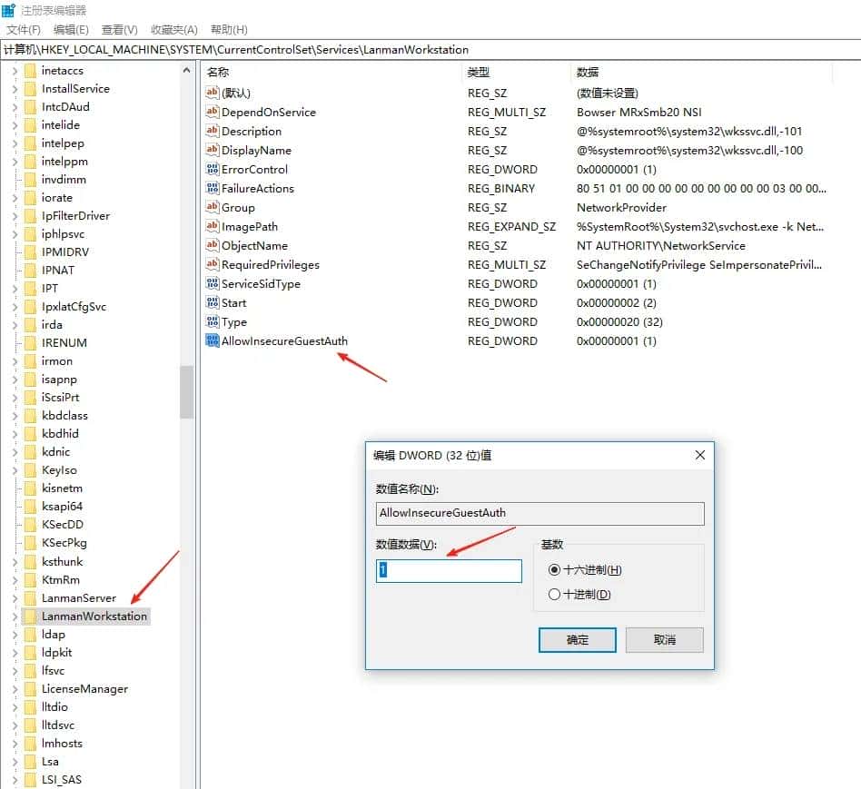
Task: Click the string icon beside ObjectName
Action: [212, 245]
